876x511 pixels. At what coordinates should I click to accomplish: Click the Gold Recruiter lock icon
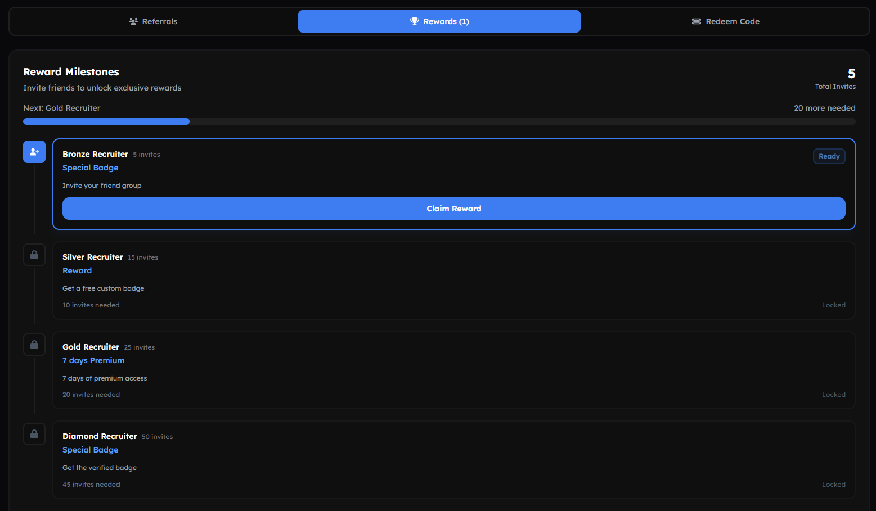(x=34, y=345)
